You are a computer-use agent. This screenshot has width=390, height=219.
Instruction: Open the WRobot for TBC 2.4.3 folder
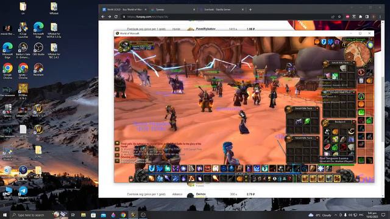coord(54,50)
